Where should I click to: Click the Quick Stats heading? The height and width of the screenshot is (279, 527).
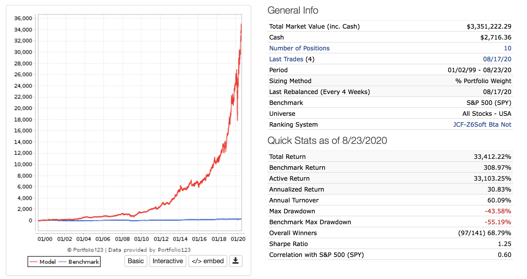(327, 141)
